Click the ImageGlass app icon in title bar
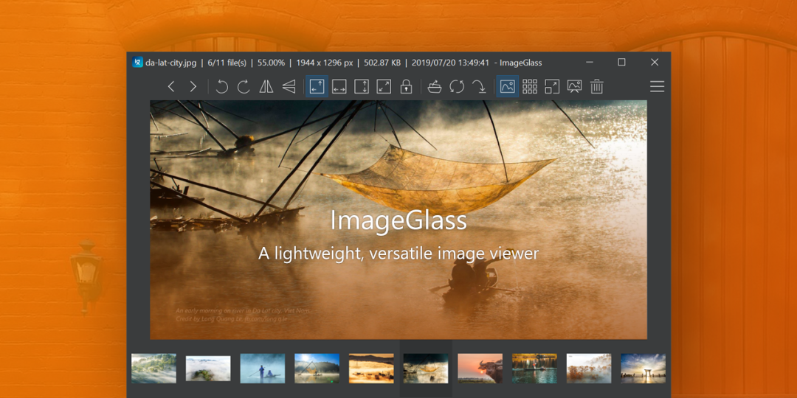797x398 pixels. tap(137, 63)
